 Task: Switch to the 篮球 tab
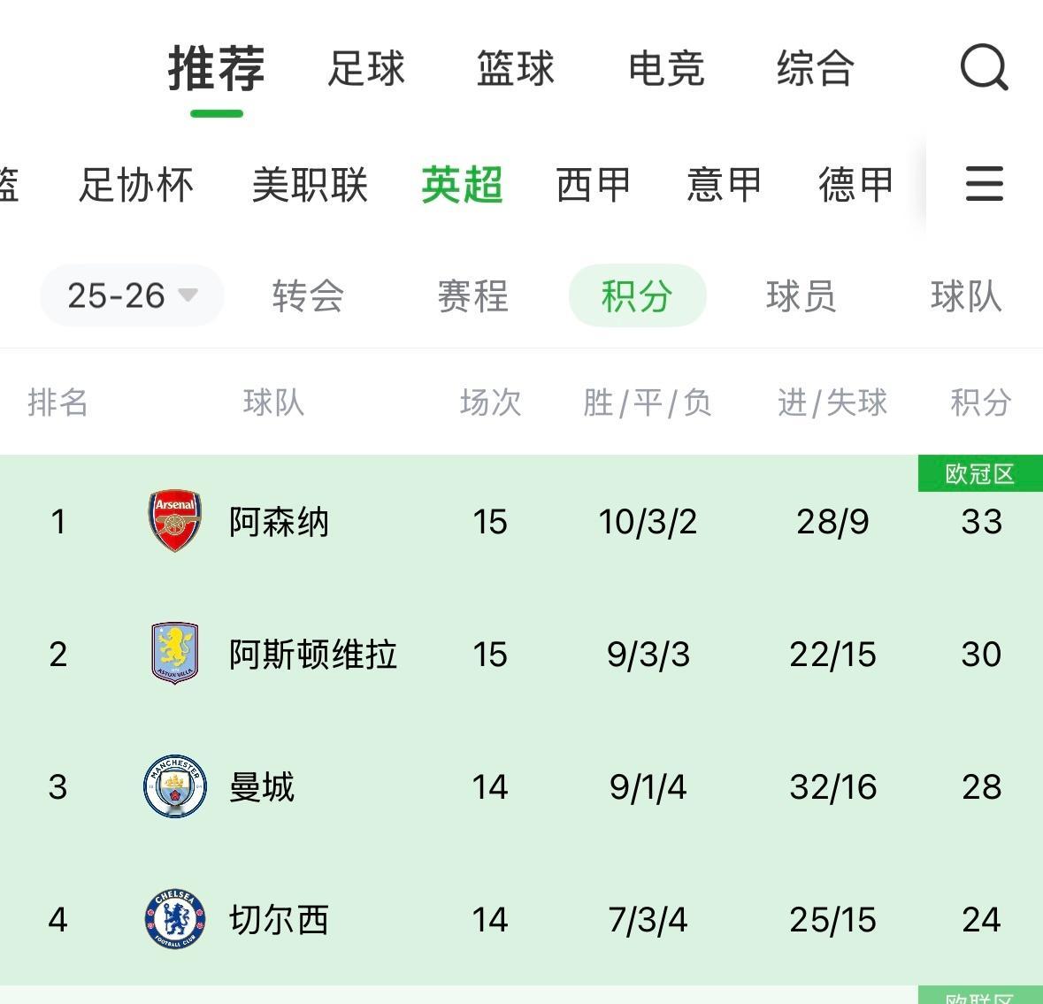515,68
